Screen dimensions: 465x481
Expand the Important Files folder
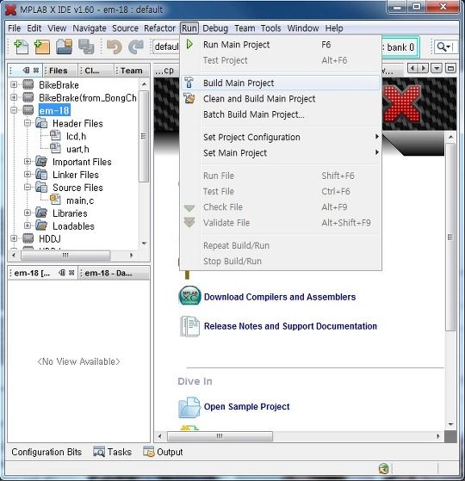click(28, 162)
